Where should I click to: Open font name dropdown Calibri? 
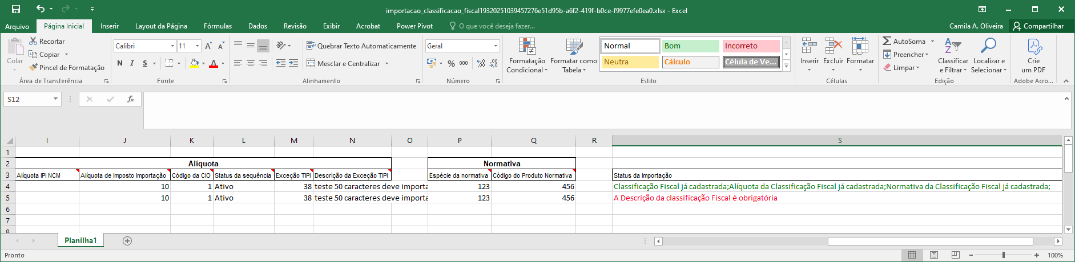tap(172, 46)
